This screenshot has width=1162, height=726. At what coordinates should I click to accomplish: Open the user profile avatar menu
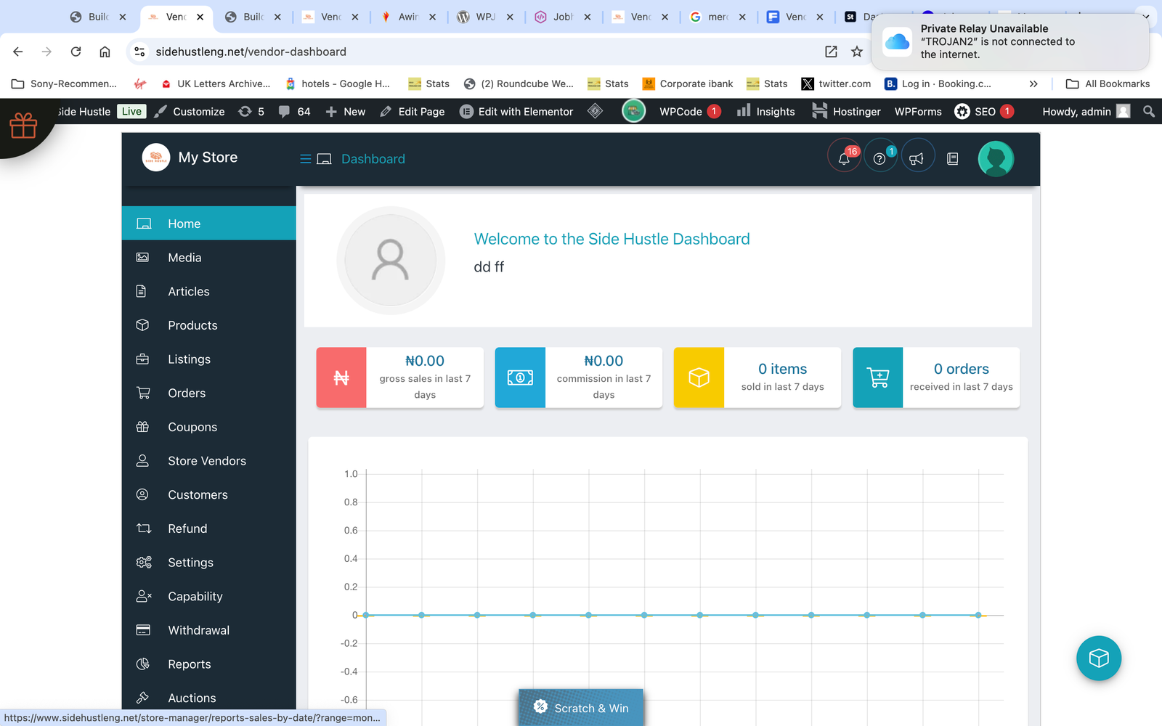click(x=995, y=158)
